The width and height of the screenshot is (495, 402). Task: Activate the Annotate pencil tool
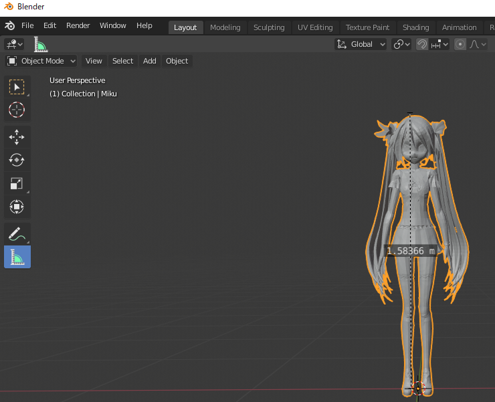click(17, 234)
